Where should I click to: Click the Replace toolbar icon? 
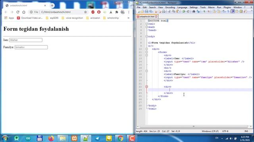[198, 11]
